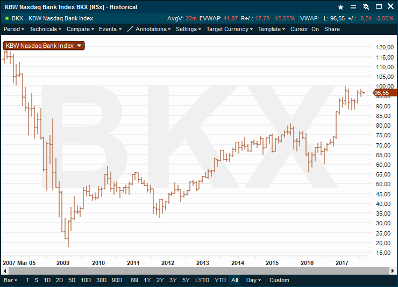Select the 1D range

click(x=47, y=280)
